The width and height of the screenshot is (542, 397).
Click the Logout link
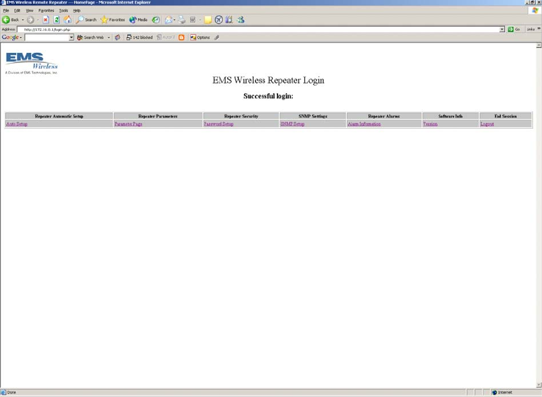pyautogui.click(x=487, y=124)
